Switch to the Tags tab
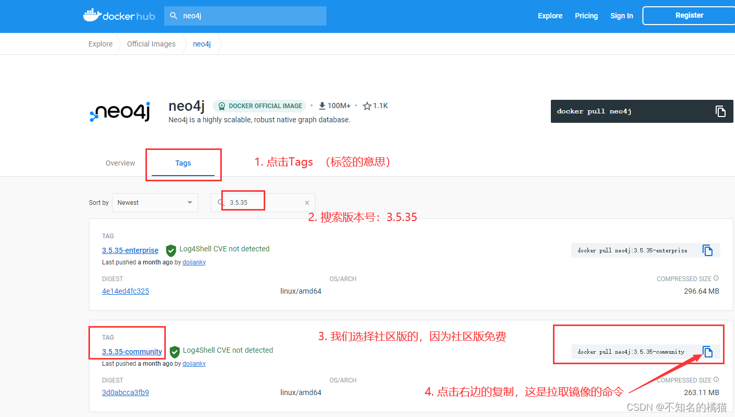The width and height of the screenshot is (735, 417). click(x=183, y=163)
